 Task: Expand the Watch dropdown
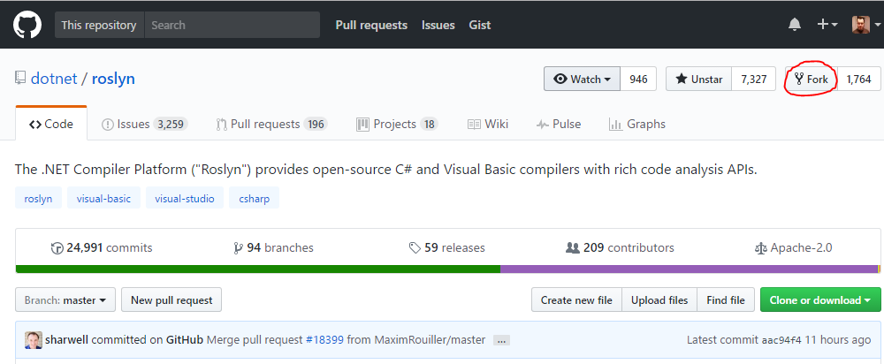[582, 79]
